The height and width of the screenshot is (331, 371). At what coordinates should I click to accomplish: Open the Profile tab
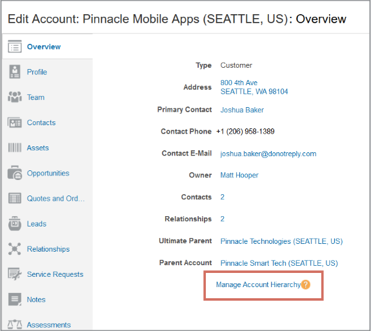(x=37, y=72)
